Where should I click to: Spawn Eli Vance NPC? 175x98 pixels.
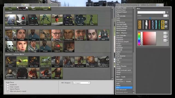(80, 35)
